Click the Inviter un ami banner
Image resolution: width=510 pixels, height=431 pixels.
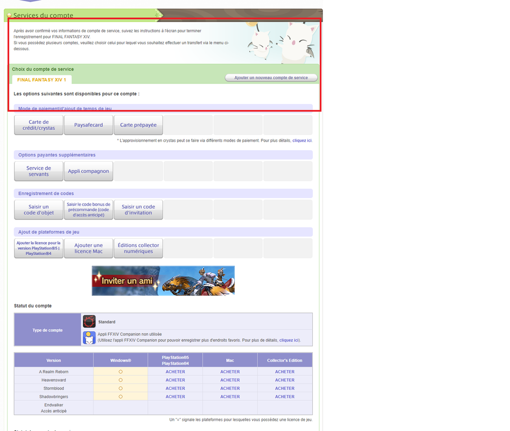click(163, 281)
